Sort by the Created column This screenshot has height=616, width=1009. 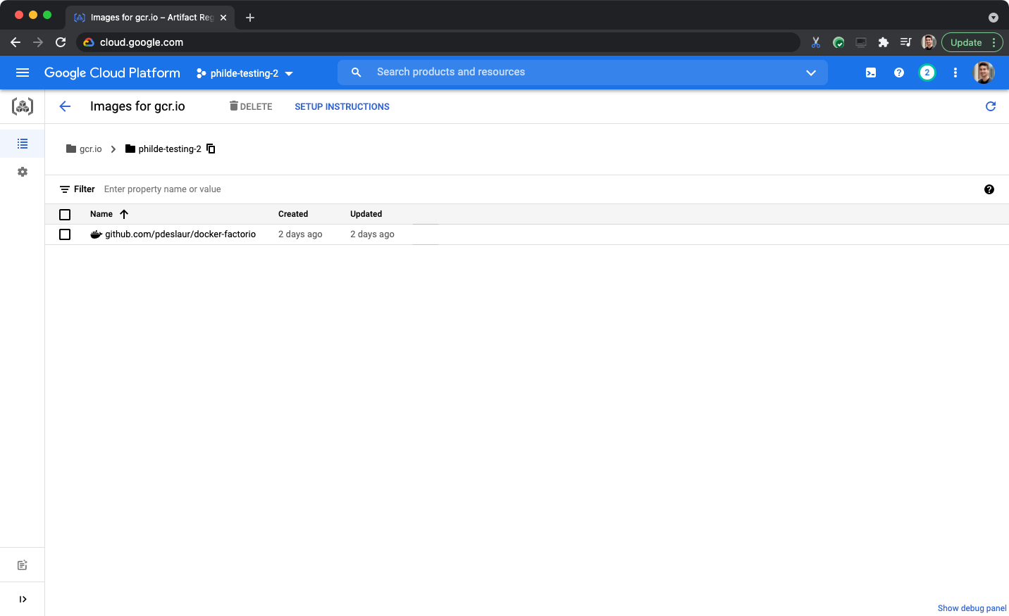click(293, 214)
